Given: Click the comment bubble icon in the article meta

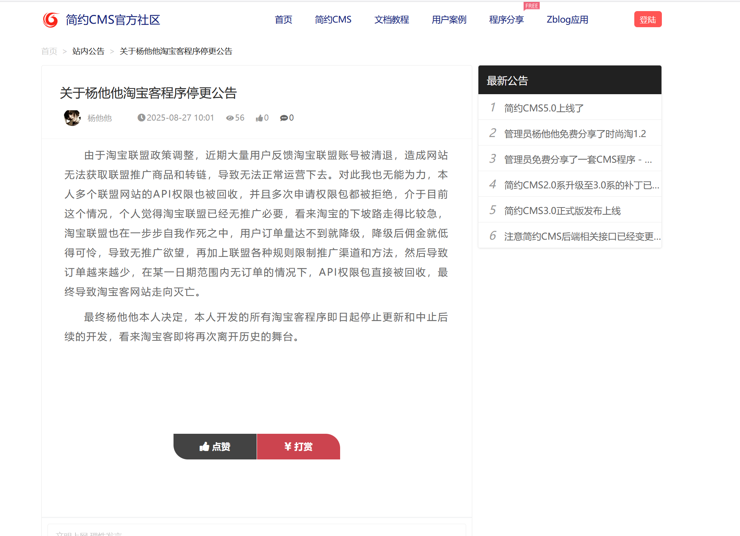Looking at the screenshot, I should [284, 118].
